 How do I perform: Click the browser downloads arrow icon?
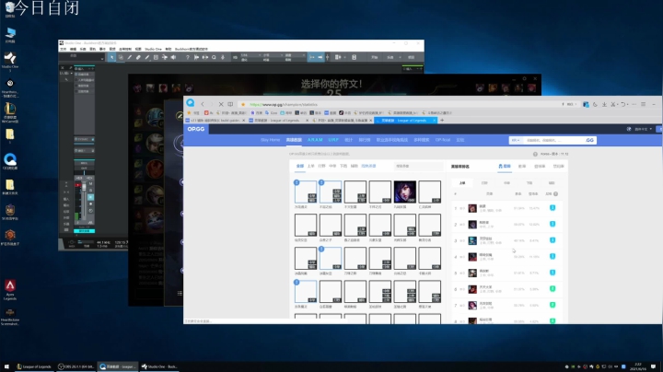coord(604,104)
